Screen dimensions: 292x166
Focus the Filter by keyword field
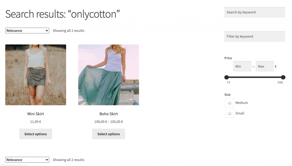(255, 36)
